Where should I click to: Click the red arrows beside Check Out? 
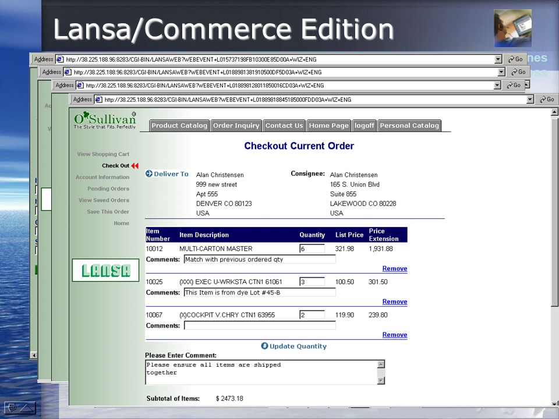tap(135, 166)
